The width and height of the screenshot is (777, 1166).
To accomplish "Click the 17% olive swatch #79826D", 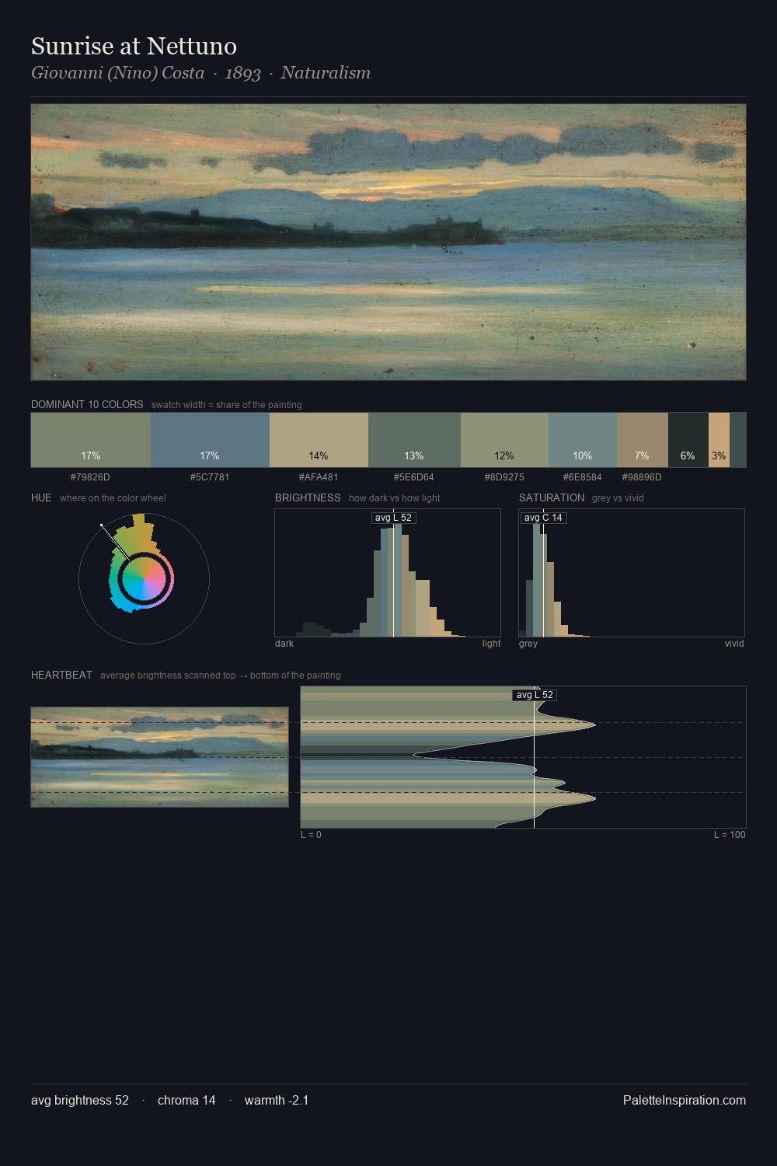I will click(91, 440).
